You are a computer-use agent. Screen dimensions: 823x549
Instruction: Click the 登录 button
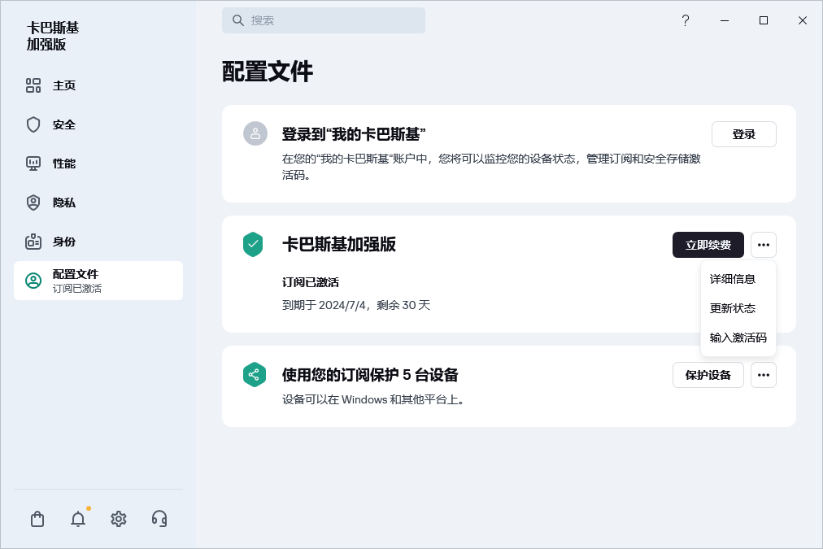click(x=743, y=134)
